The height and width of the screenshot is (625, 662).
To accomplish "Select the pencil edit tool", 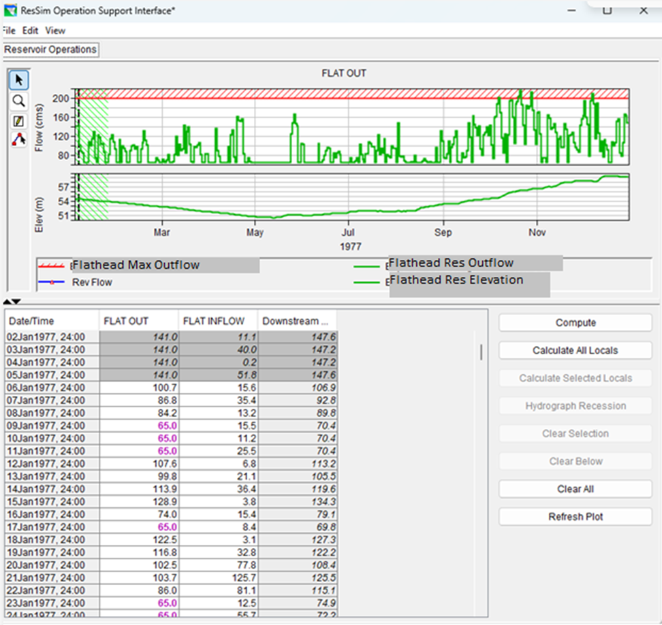I will (x=18, y=120).
